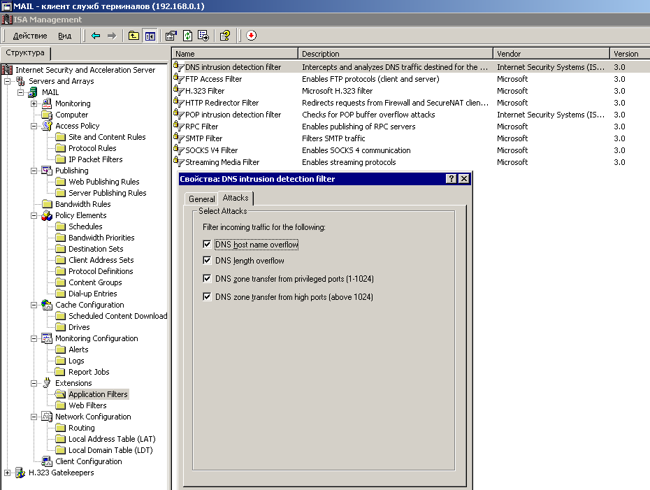The height and width of the screenshot is (490, 650).
Task: Click the Cache Configuration node icon
Action: [x=47, y=305]
